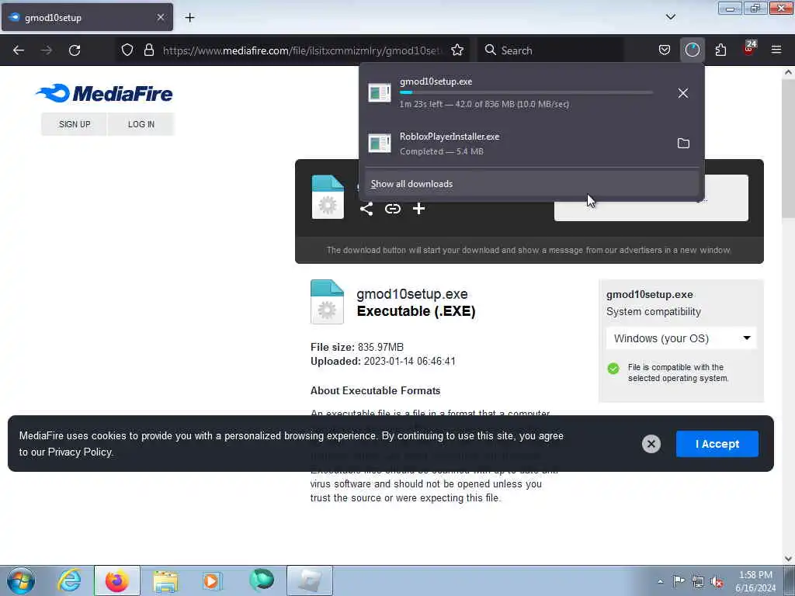Click in the Firefox Search box
795x596 pixels.
tap(552, 50)
